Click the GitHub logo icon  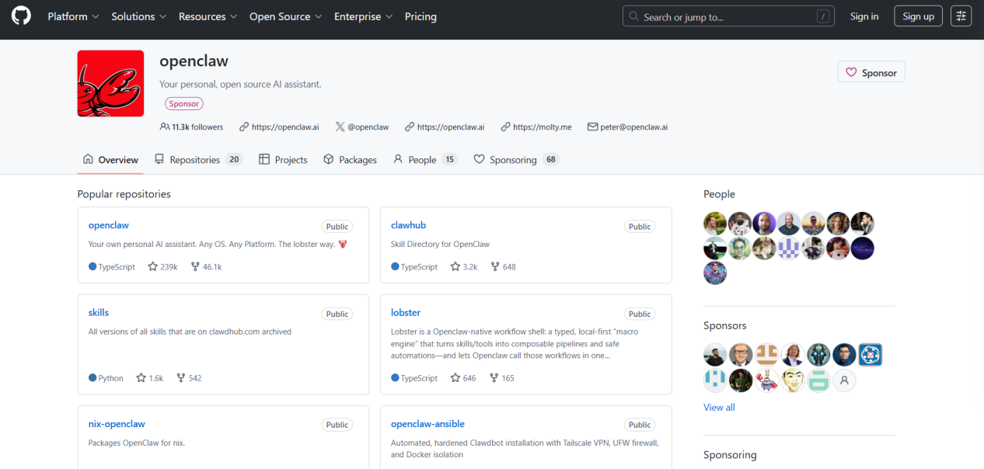pos(21,16)
